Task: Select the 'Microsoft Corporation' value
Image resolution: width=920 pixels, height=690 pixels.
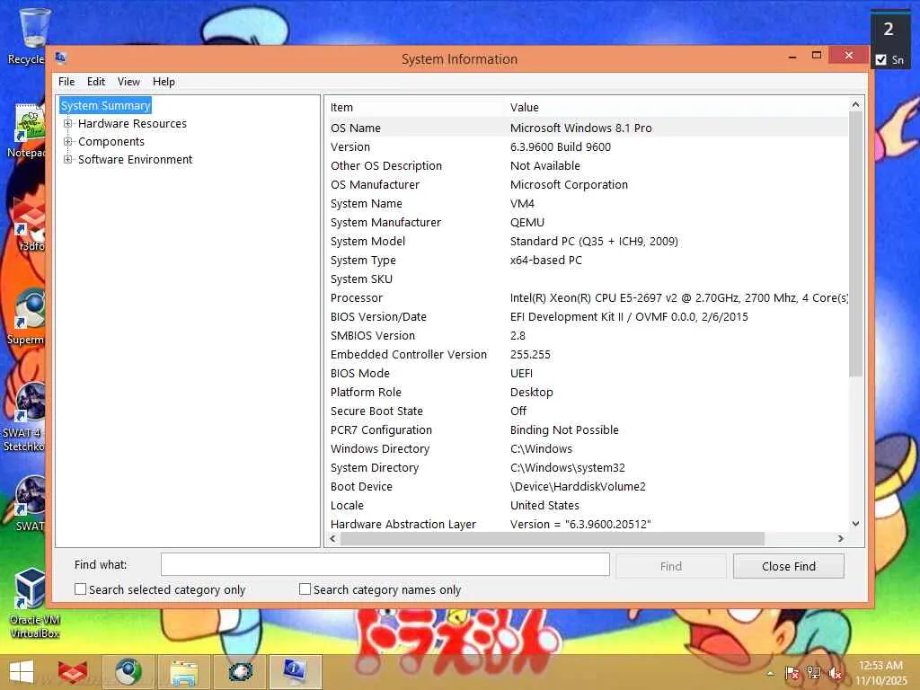Action: [x=569, y=185]
